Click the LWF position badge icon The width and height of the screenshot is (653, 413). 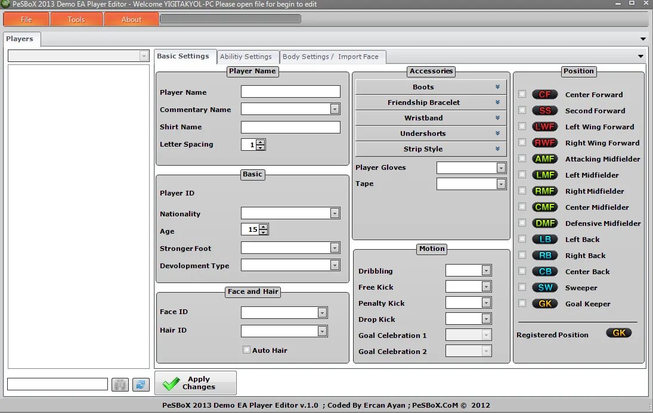[x=544, y=126]
